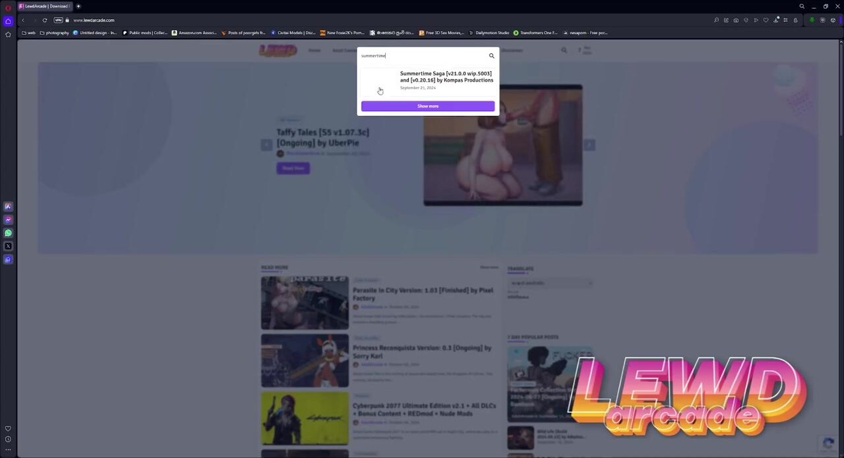The height and width of the screenshot is (458, 844).
Task: Open tab search magnifier in title bar
Action: click(802, 7)
